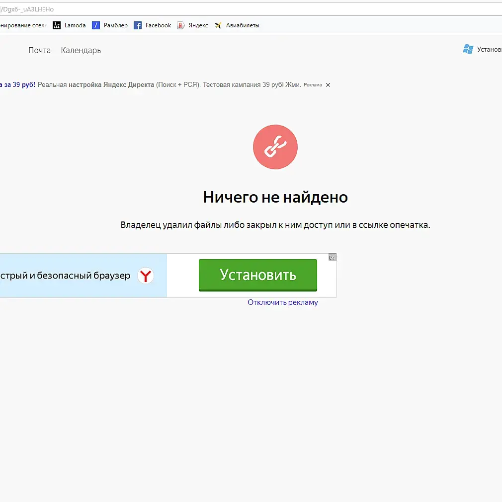Click the ad choices corner icon

pyautogui.click(x=332, y=257)
